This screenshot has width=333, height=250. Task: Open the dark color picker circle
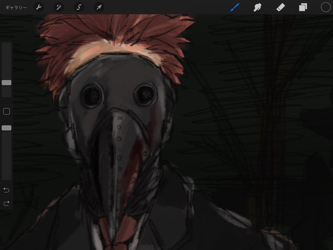point(326,7)
